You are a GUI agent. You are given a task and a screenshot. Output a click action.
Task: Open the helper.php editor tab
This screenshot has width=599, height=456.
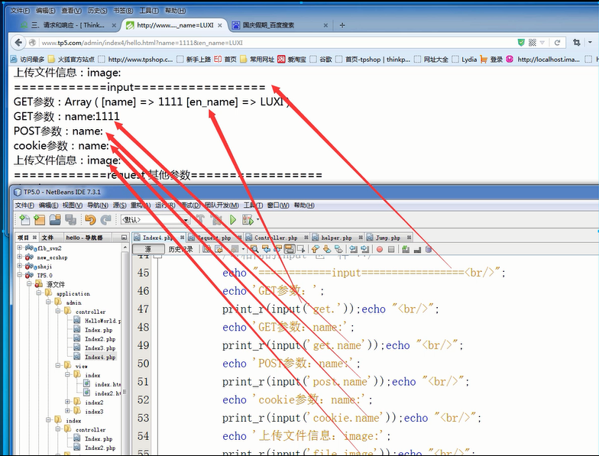click(x=336, y=238)
